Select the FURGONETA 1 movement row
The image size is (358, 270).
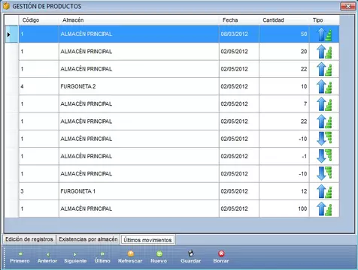click(179, 191)
